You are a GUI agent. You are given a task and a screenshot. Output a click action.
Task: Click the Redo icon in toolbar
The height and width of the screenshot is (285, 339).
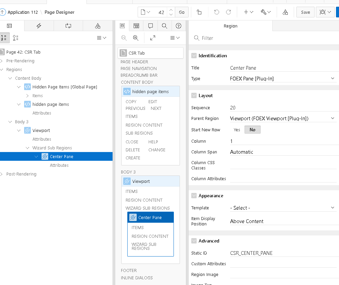pyautogui.click(x=228, y=12)
